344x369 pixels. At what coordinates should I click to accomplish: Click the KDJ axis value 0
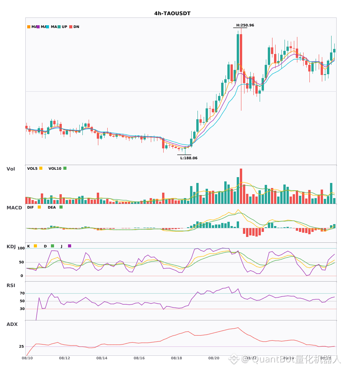[22, 276]
